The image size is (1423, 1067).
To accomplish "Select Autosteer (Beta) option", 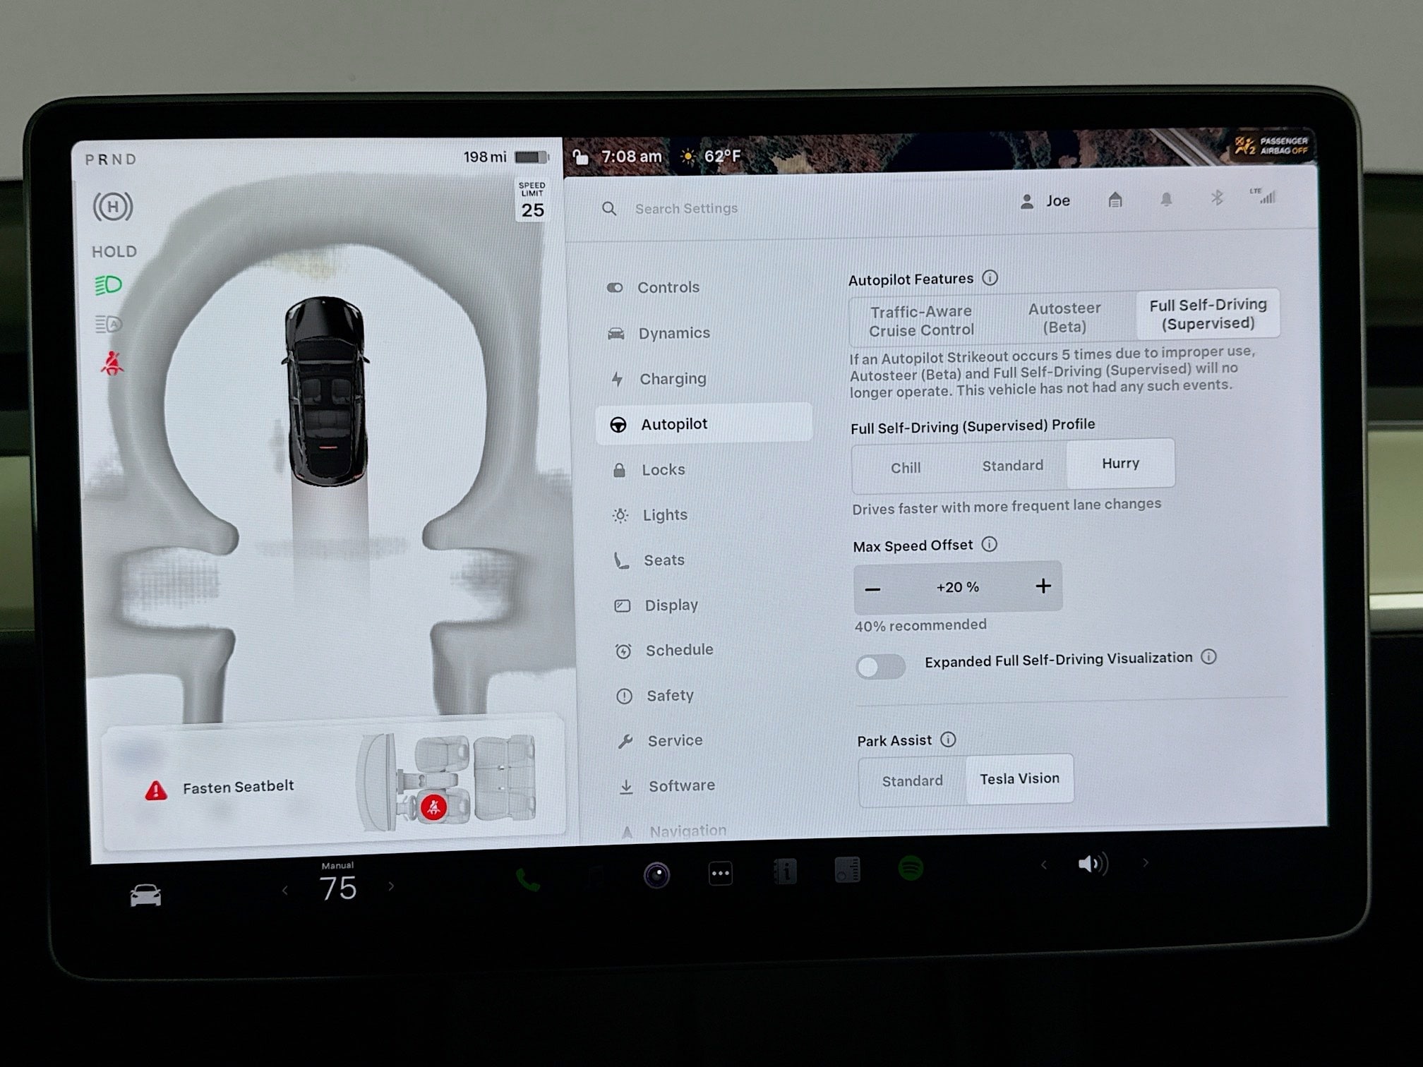I will [1064, 318].
